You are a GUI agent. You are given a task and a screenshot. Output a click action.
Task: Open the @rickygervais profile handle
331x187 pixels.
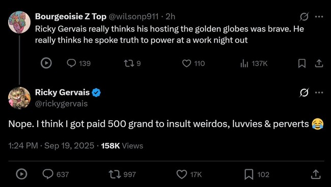point(61,104)
